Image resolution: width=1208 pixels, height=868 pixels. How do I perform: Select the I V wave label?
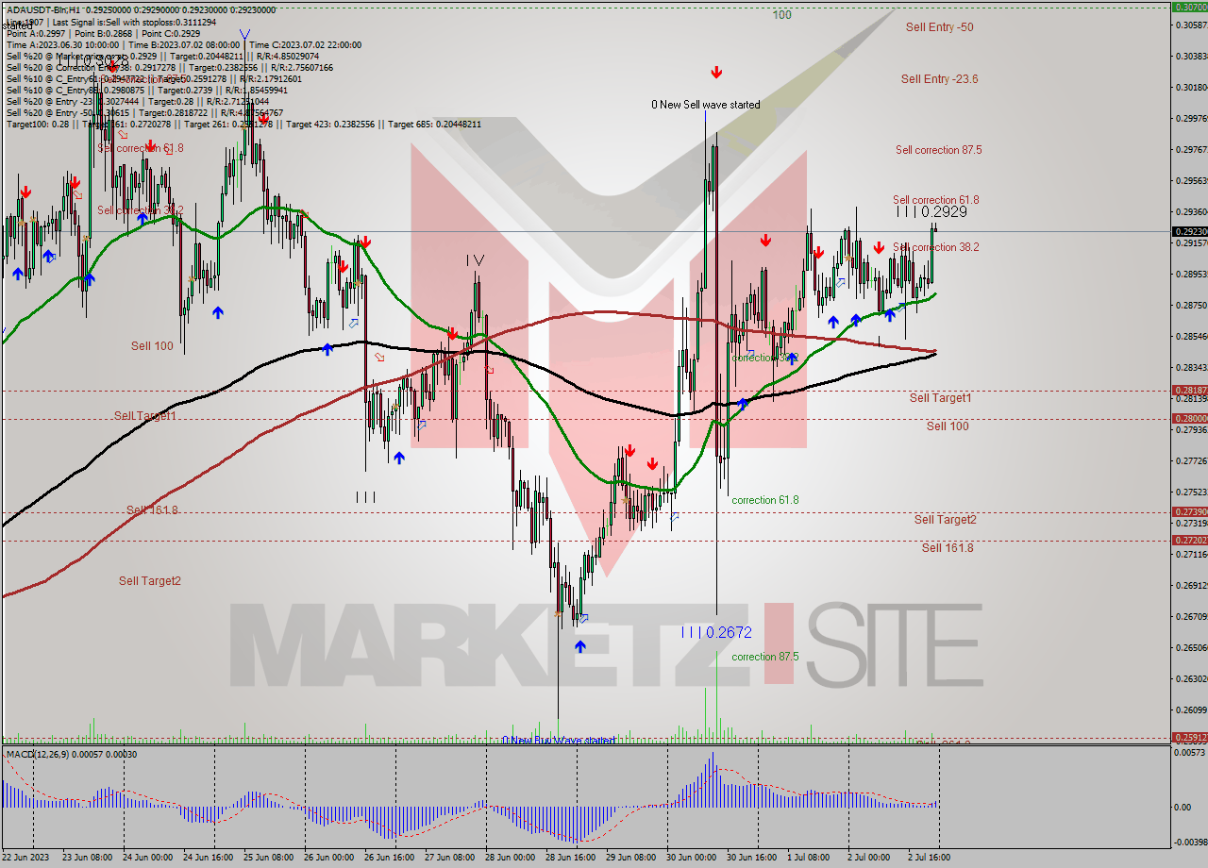(475, 259)
